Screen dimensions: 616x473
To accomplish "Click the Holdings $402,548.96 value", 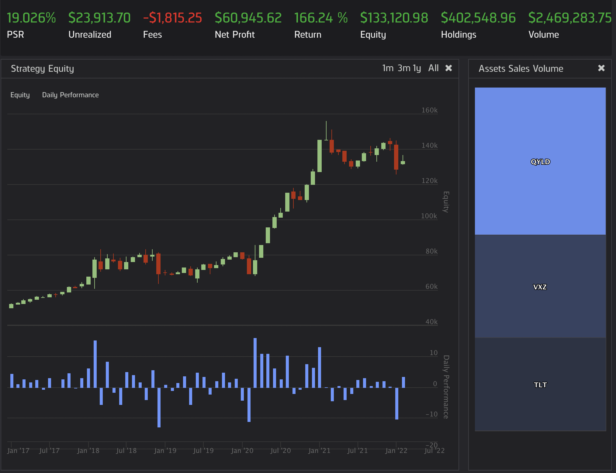I will 478,18.
